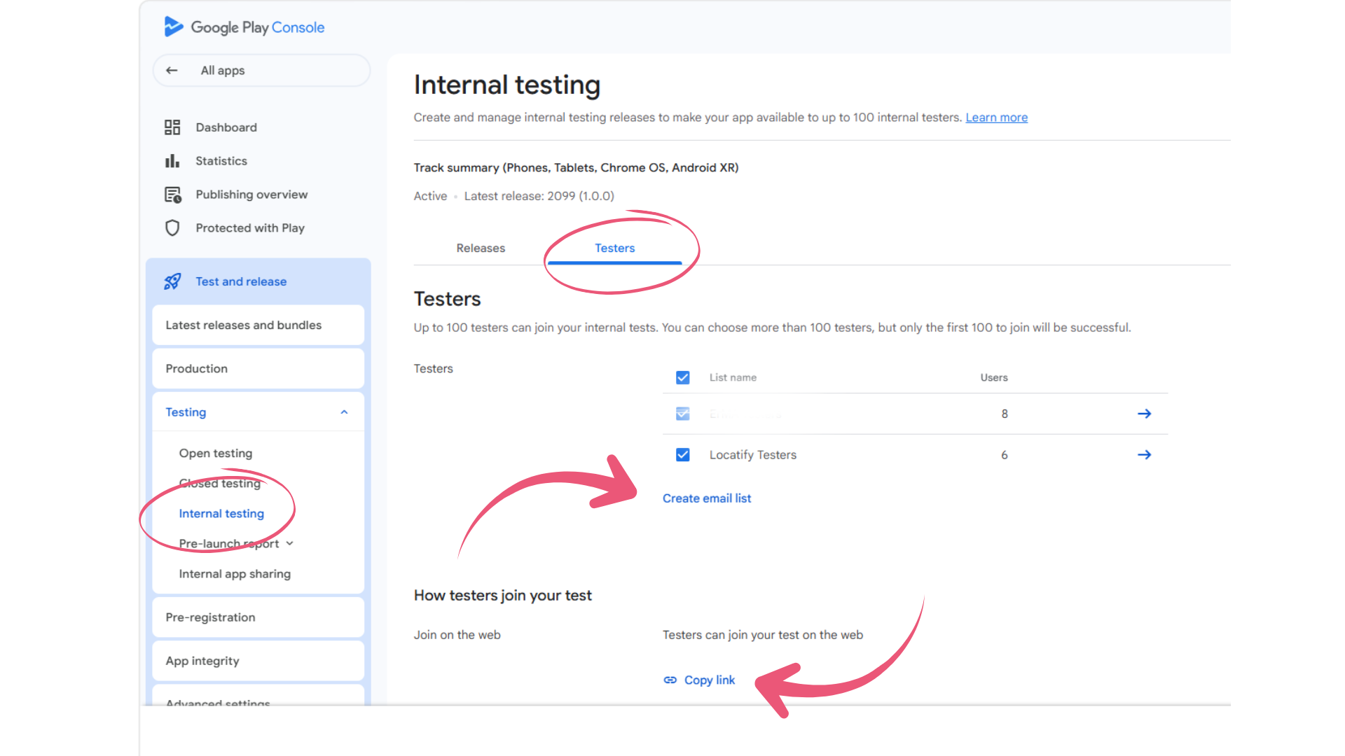Click the back arrow beside All apps
This screenshot has height=756, width=1345.
tap(172, 71)
